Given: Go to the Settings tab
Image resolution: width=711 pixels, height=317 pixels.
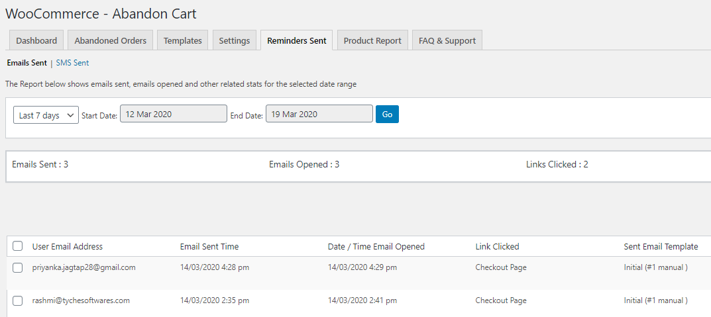Looking at the screenshot, I should [x=235, y=40].
